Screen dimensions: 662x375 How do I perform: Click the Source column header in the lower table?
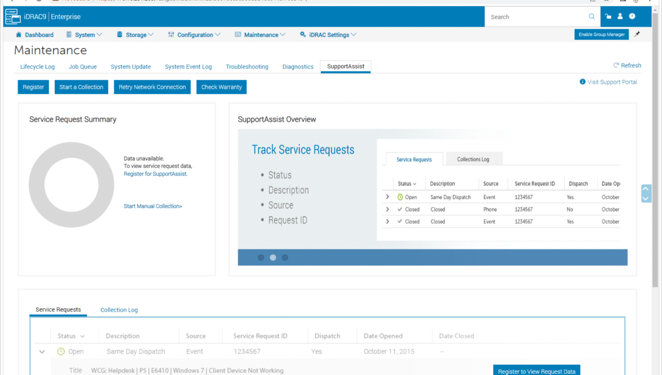(x=196, y=336)
